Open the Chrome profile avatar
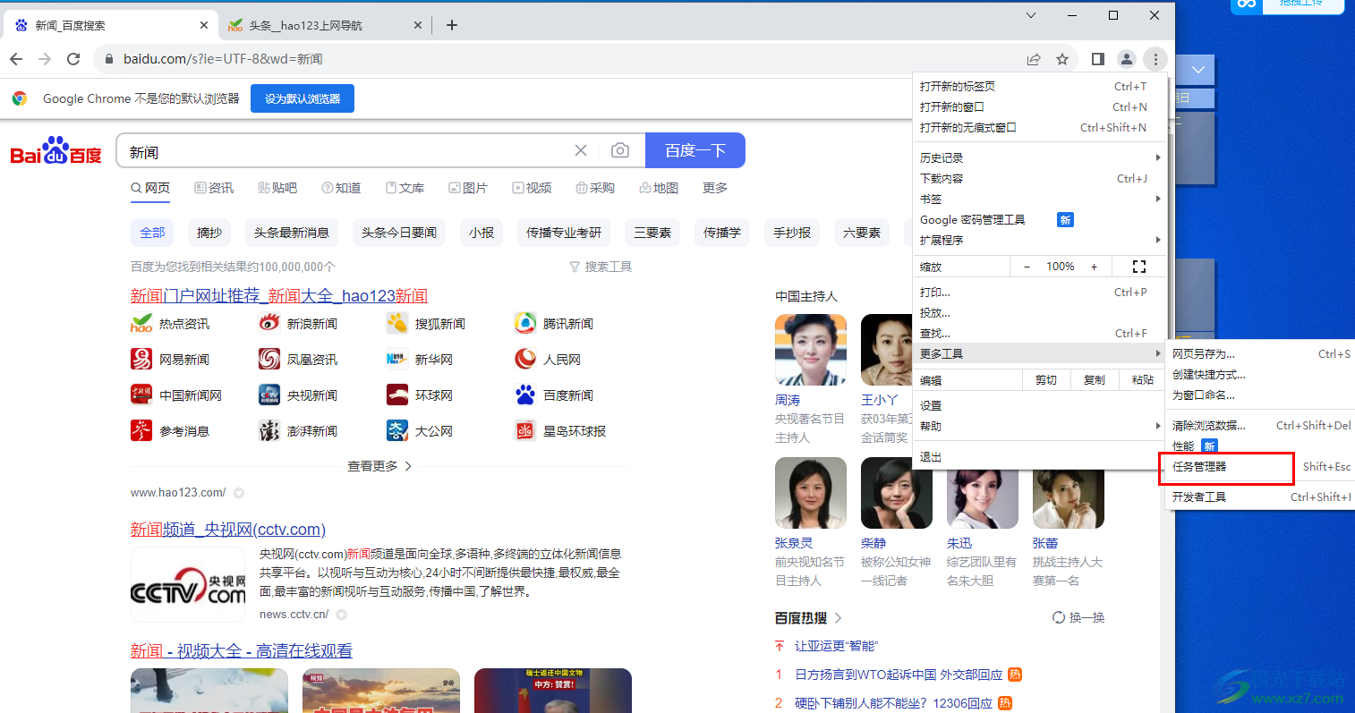Image resolution: width=1355 pixels, height=713 pixels. pyautogui.click(x=1127, y=59)
